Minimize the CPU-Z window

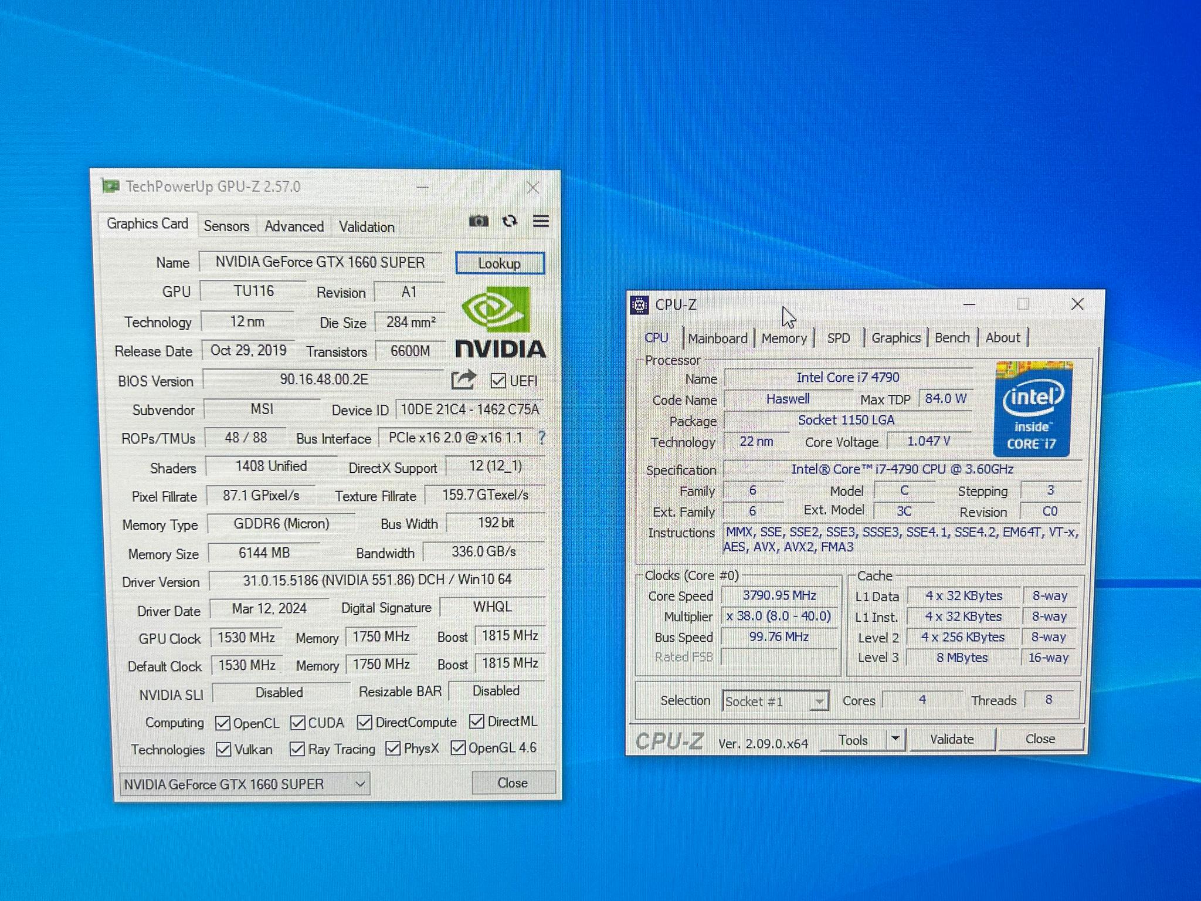click(x=969, y=304)
